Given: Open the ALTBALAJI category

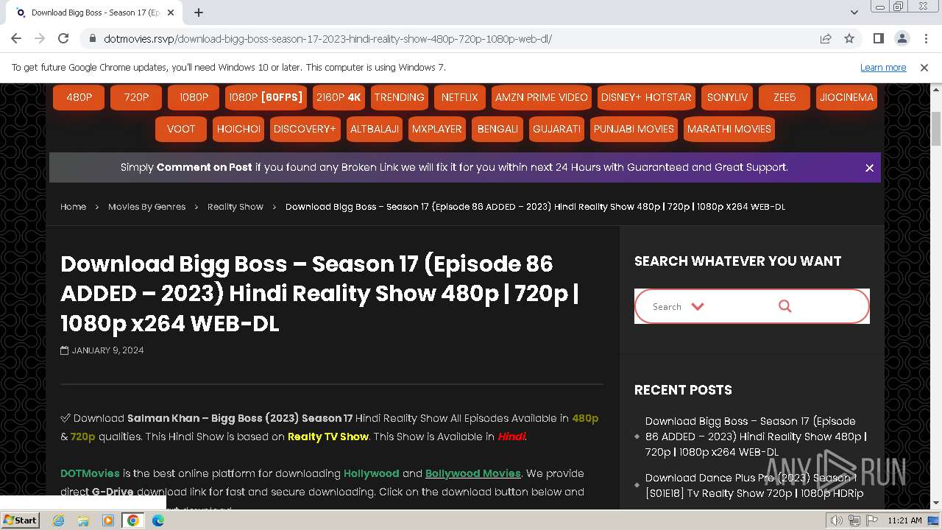Looking at the screenshot, I should click(x=375, y=129).
